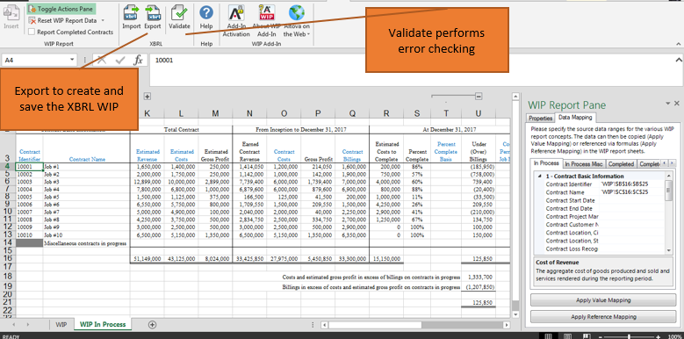The width and height of the screenshot is (684, 339).
Task: Select Contract Name mapping row
Action: tap(600, 192)
